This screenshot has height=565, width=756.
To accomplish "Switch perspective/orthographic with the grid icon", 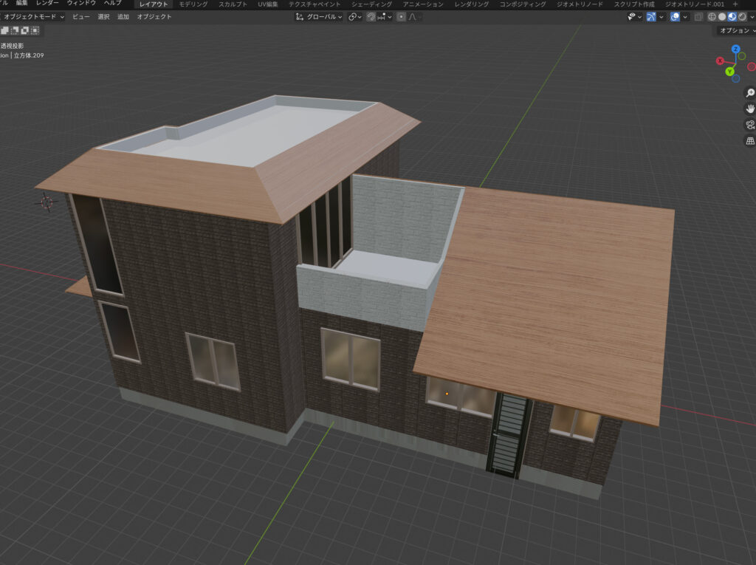I will (x=750, y=140).
